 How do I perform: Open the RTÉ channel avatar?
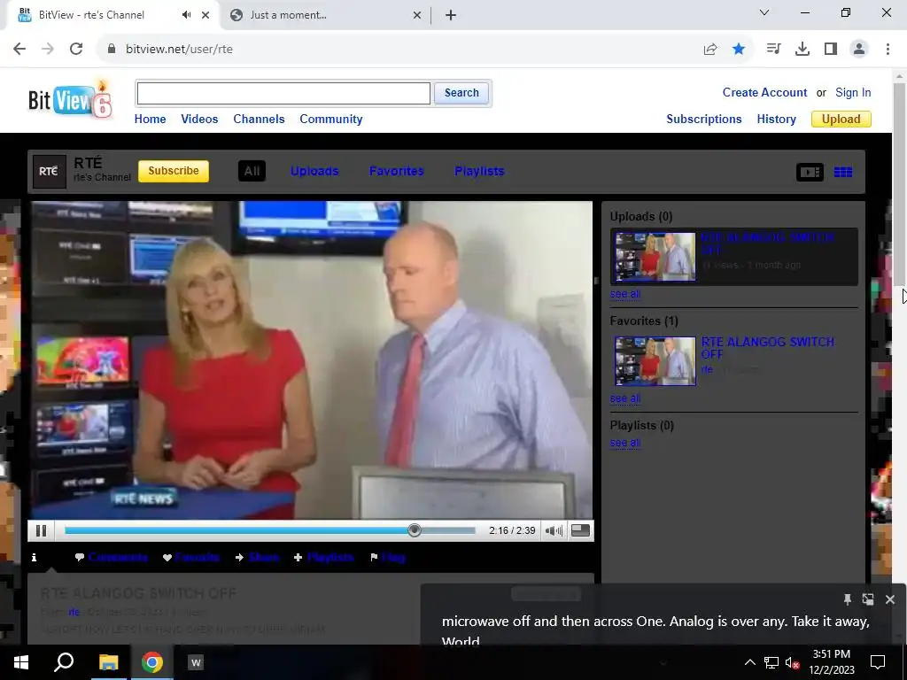(50, 172)
